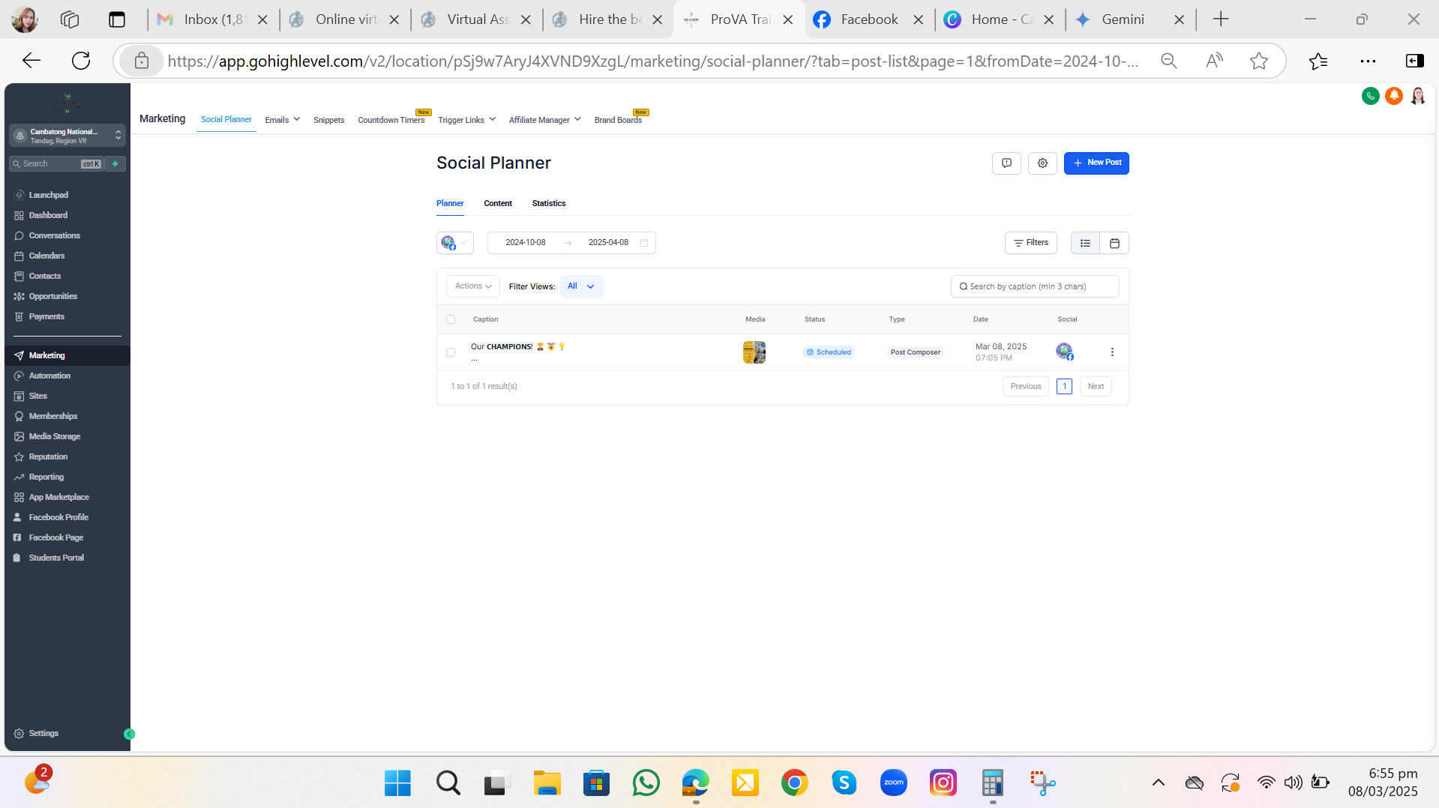This screenshot has width=1439, height=808.
Task: Open the Social Planner tab
Action: point(226,120)
